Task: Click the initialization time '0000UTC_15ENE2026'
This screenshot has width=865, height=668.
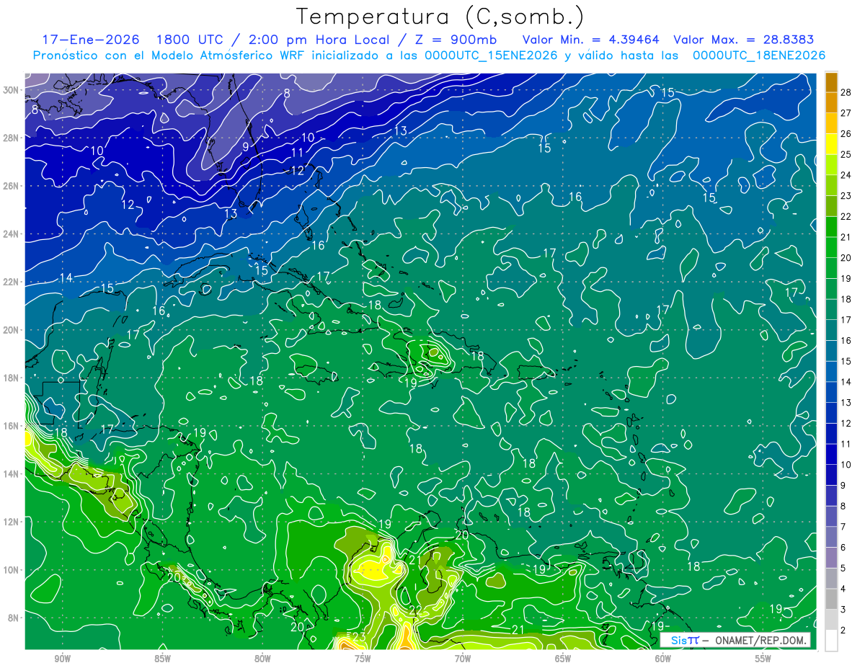Action: coord(491,55)
